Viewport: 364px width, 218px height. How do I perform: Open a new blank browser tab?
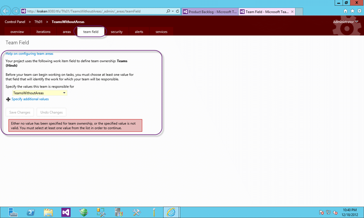tap(299, 12)
